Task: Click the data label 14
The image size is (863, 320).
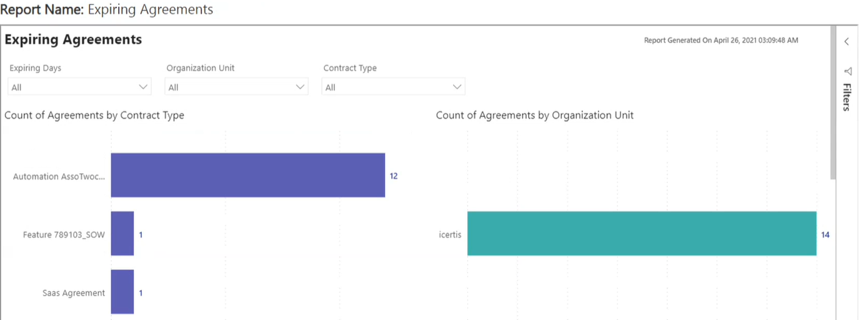Action: [825, 234]
